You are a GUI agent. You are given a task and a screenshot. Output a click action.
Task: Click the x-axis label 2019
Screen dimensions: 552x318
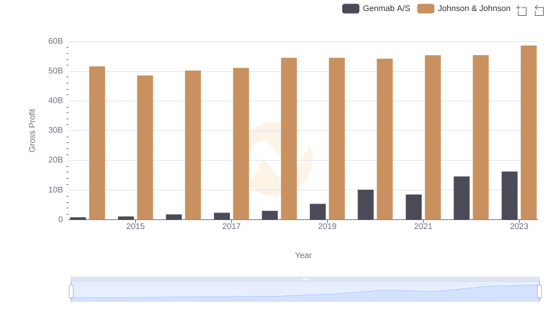[x=327, y=226]
